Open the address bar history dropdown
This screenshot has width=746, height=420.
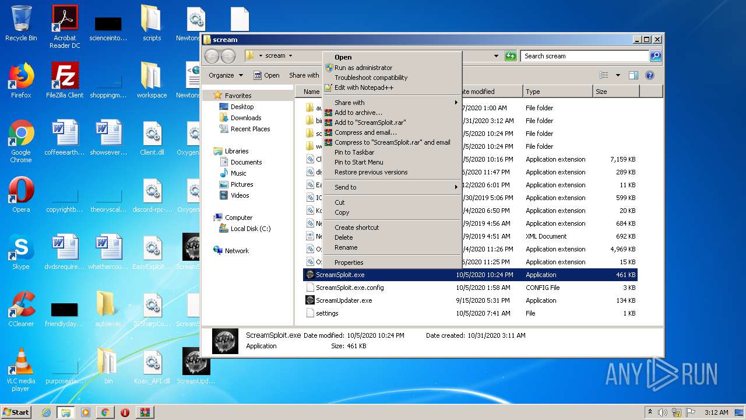click(496, 56)
